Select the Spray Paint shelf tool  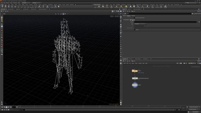39,7
